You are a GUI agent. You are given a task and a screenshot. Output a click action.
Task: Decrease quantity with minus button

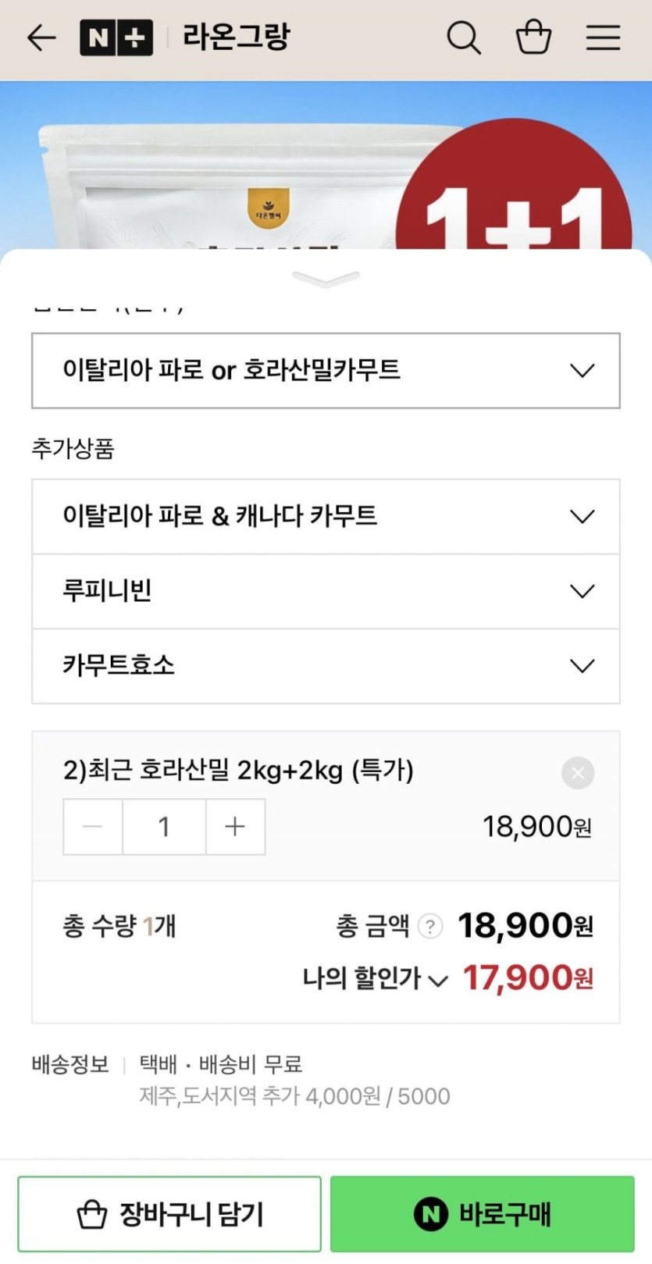click(93, 827)
